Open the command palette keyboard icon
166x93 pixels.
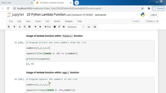point(89,27)
